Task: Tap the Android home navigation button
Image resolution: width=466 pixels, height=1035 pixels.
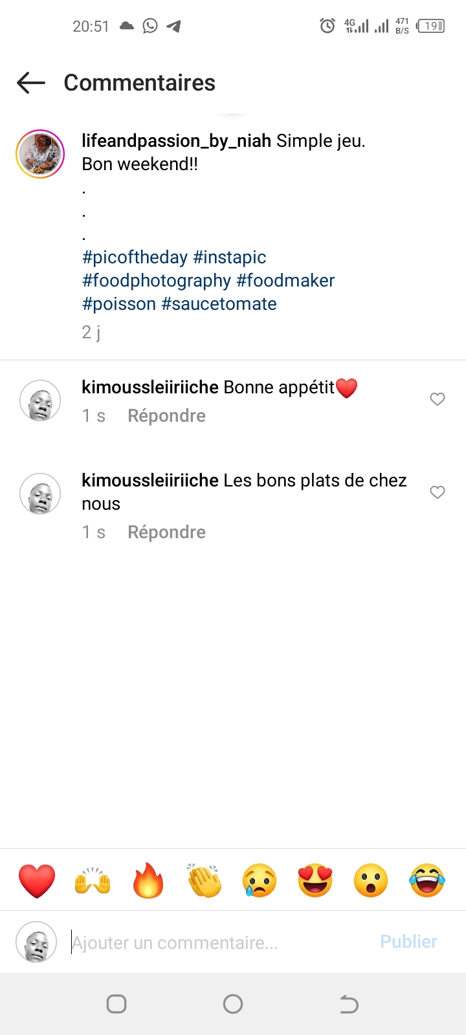Action: (x=233, y=1004)
